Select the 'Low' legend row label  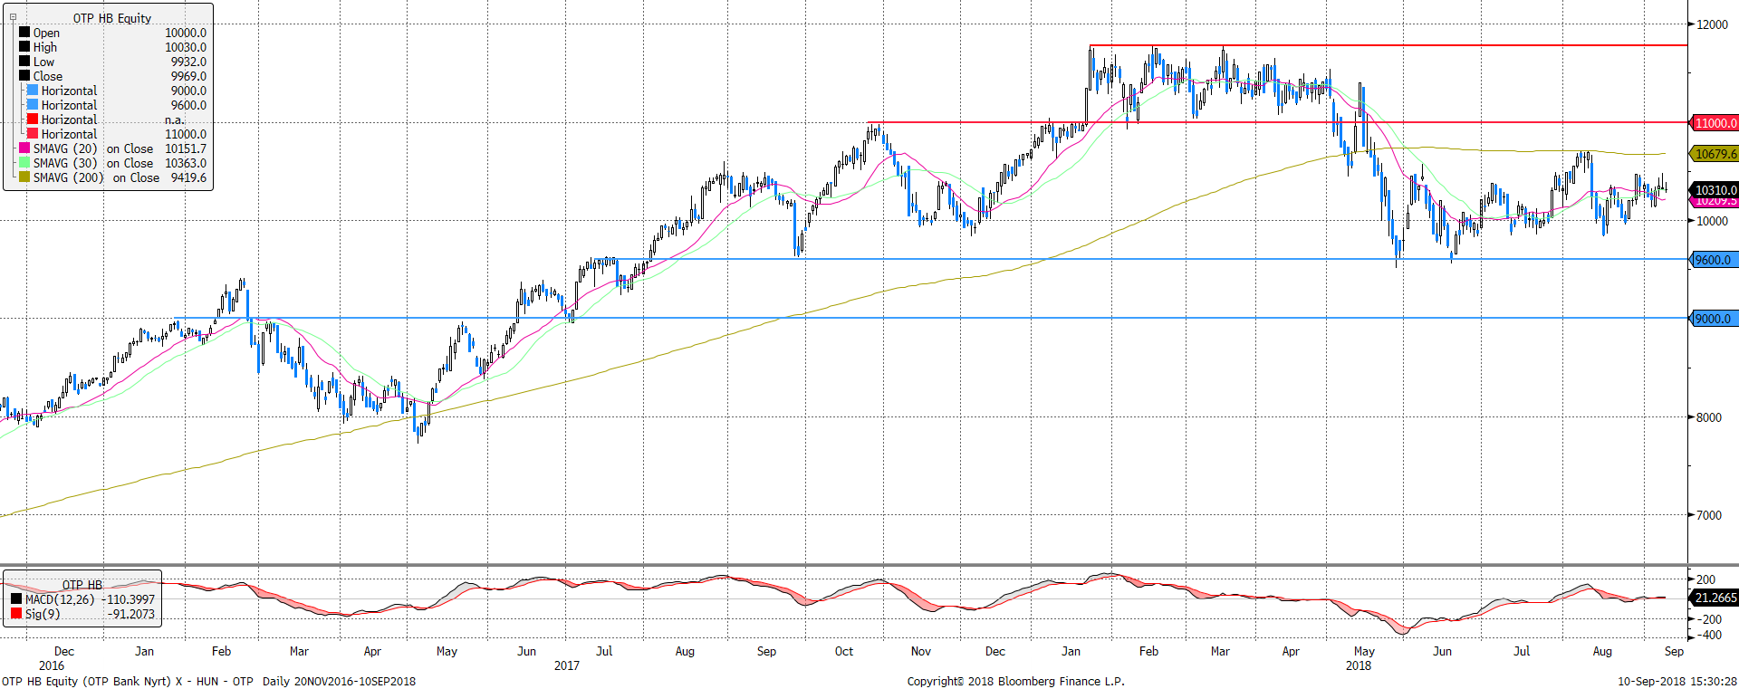click(x=43, y=62)
